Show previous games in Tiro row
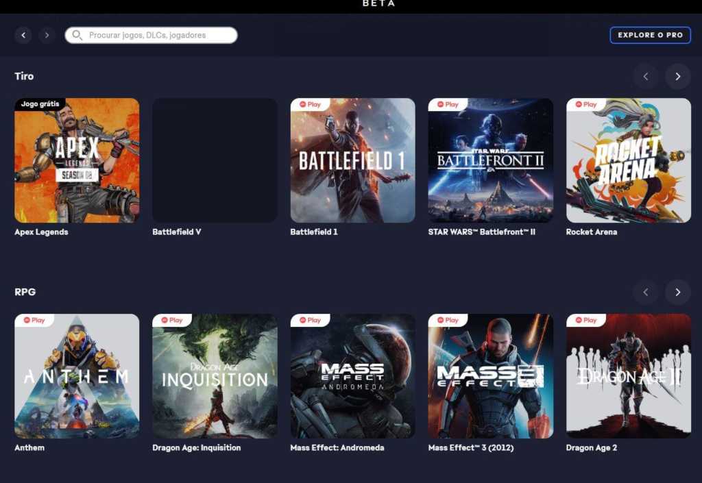 pos(646,77)
